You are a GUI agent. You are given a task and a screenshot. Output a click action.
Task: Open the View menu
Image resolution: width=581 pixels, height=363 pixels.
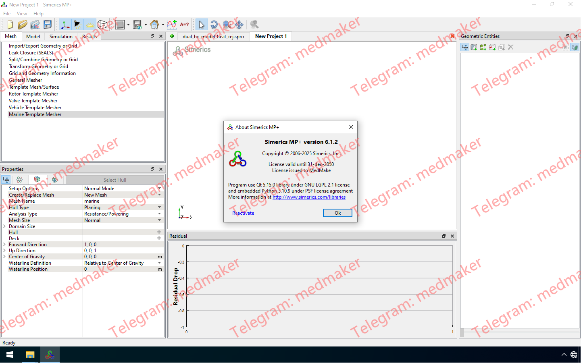coord(22,13)
